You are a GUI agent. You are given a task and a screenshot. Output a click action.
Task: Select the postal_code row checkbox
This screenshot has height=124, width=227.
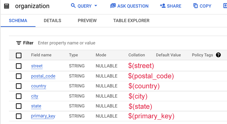tap(19, 76)
